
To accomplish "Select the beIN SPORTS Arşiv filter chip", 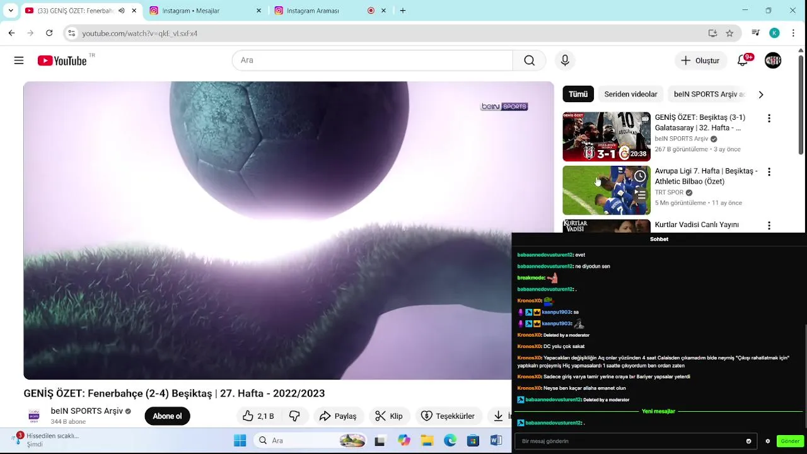I will (709, 95).
